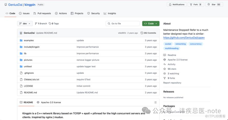Click the commit history clock icon
The height and width of the screenshot is (120, 228).
point(142,33)
